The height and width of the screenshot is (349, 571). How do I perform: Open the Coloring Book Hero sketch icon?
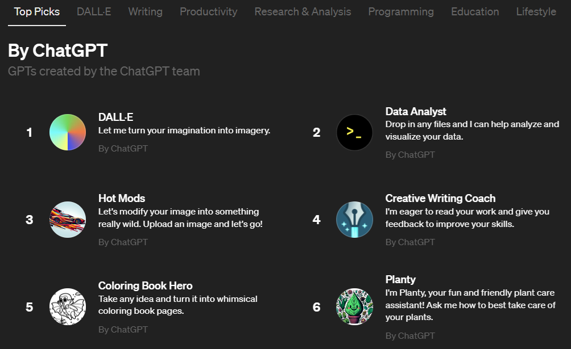[x=68, y=306]
